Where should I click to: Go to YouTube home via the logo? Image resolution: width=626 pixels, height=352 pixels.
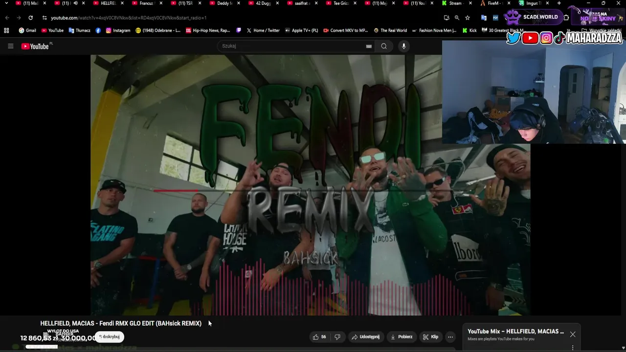[x=35, y=46]
